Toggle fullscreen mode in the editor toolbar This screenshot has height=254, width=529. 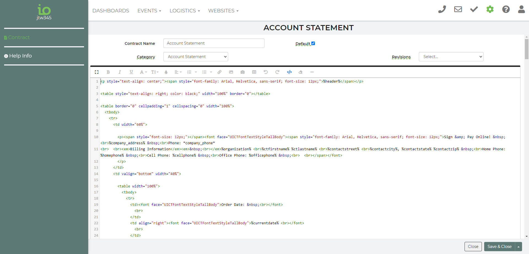pyautogui.click(x=97, y=72)
